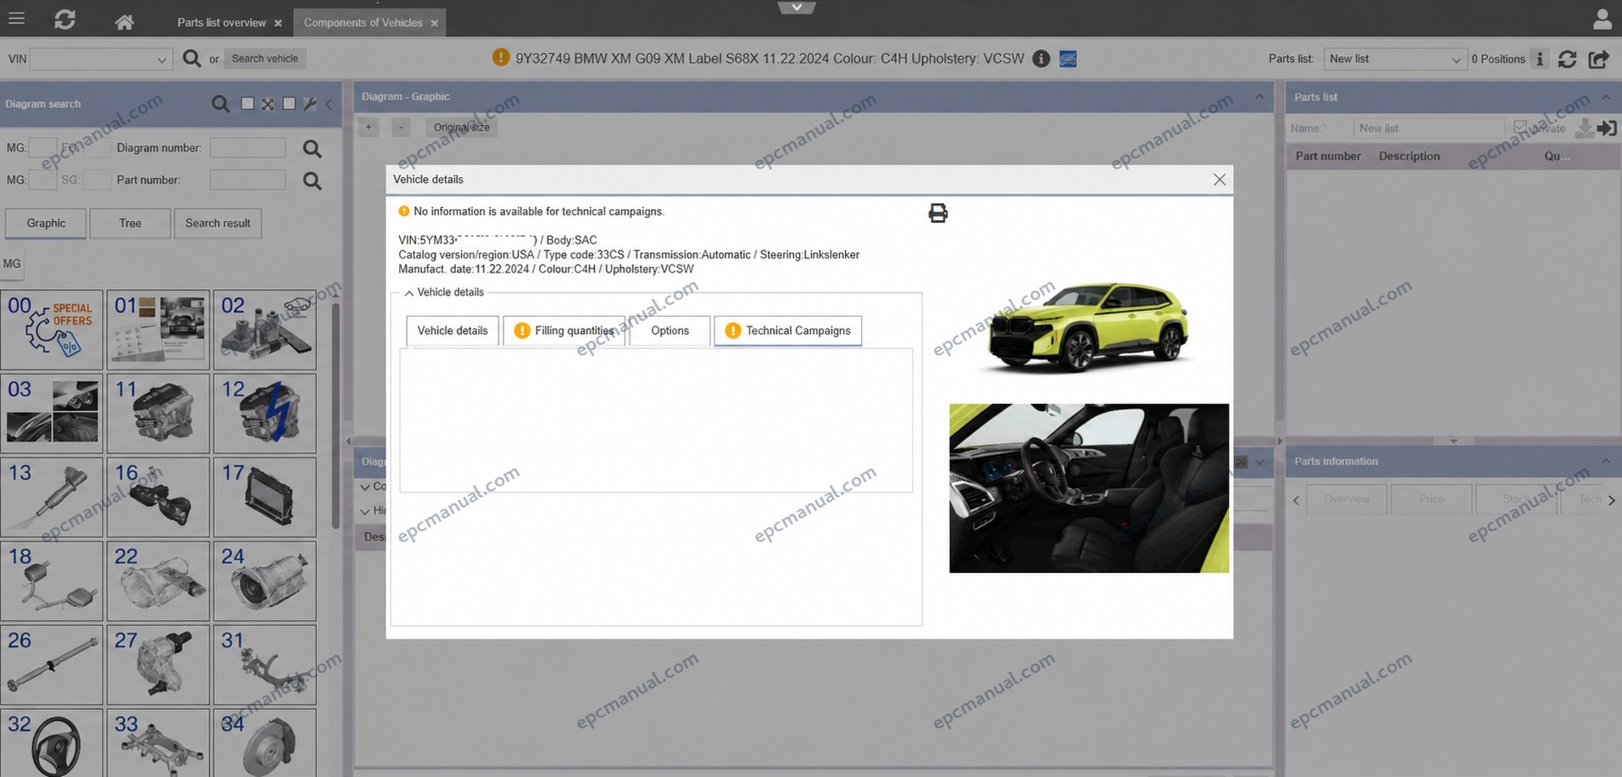Collapse the Diagram search panel arrow

click(x=330, y=104)
